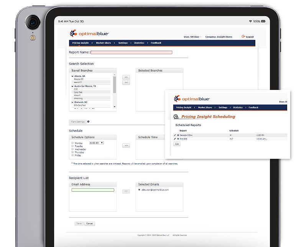Click the Company: Insight Demo text

coord(219,37)
